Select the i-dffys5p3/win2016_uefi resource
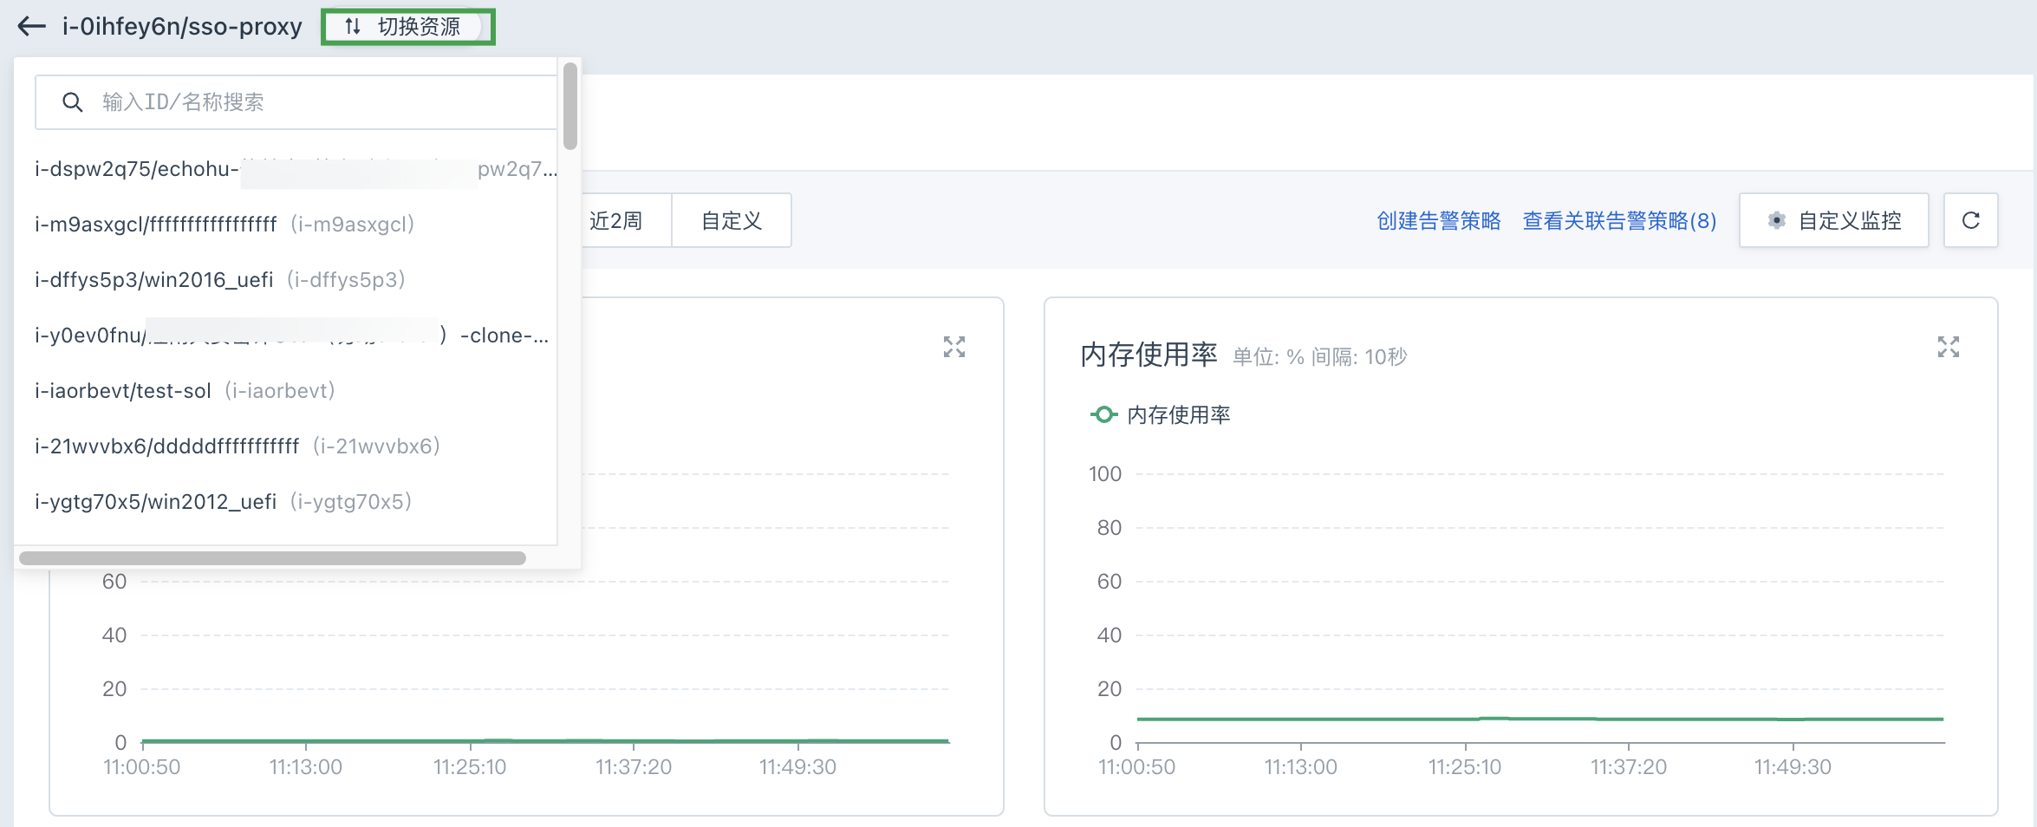This screenshot has height=827, width=2037. tap(219, 280)
